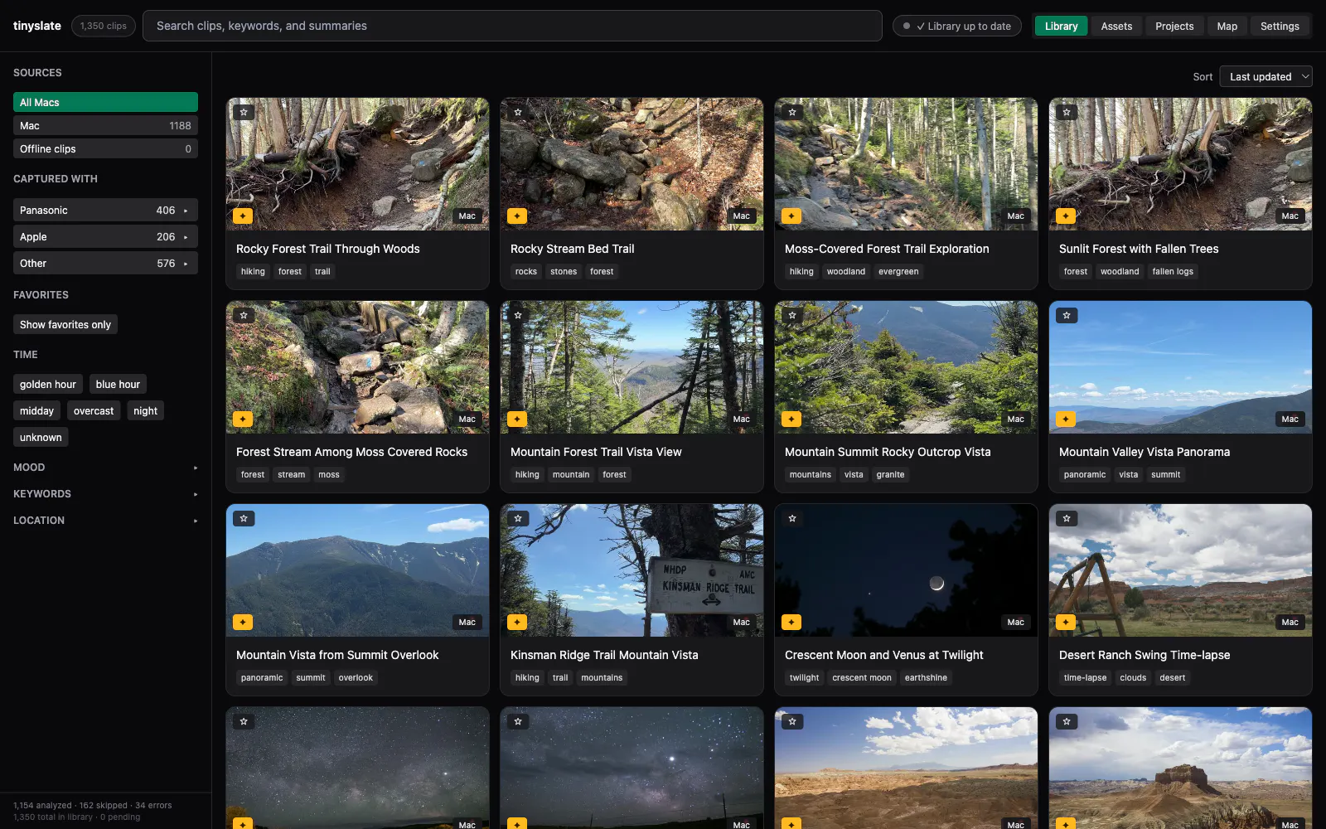Star the Rocky Stream Bed Trail clip
This screenshot has width=1326, height=829.
[518, 112]
